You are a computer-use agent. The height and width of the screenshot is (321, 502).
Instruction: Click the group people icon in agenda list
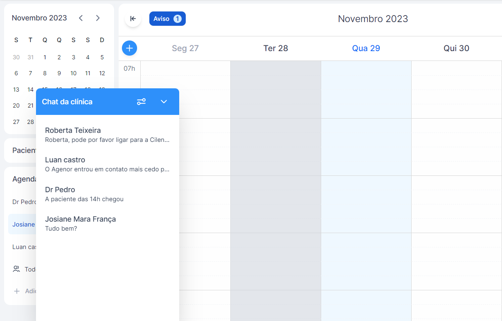(16, 269)
